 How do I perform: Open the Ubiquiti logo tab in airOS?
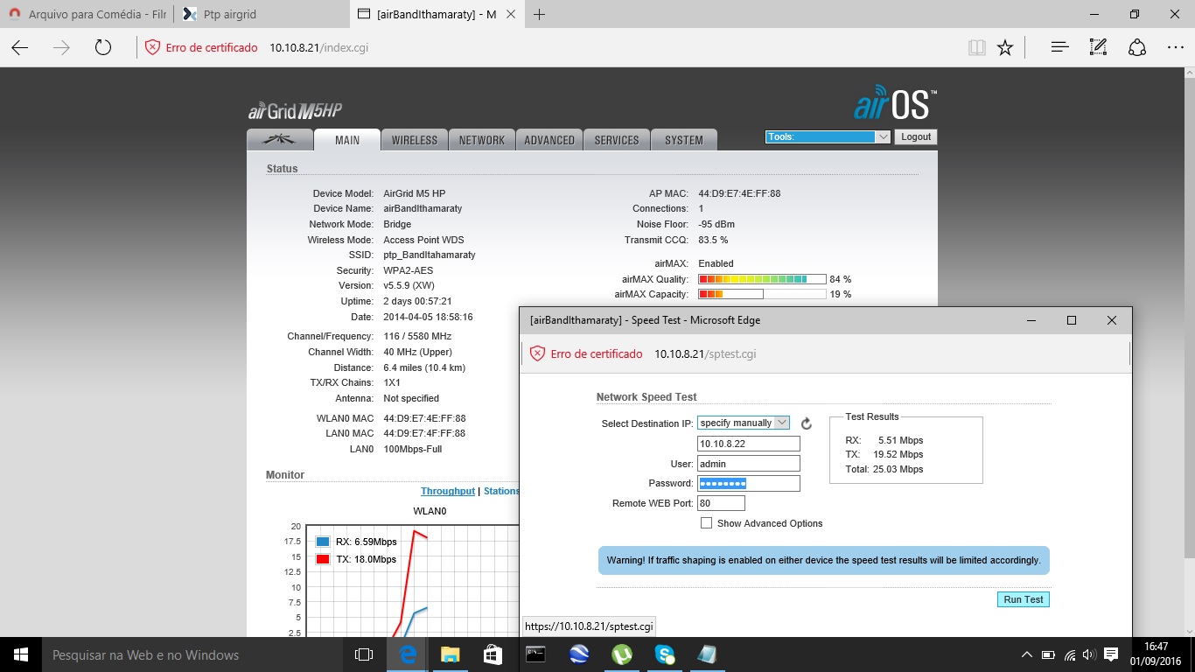(x=280, y=140)
